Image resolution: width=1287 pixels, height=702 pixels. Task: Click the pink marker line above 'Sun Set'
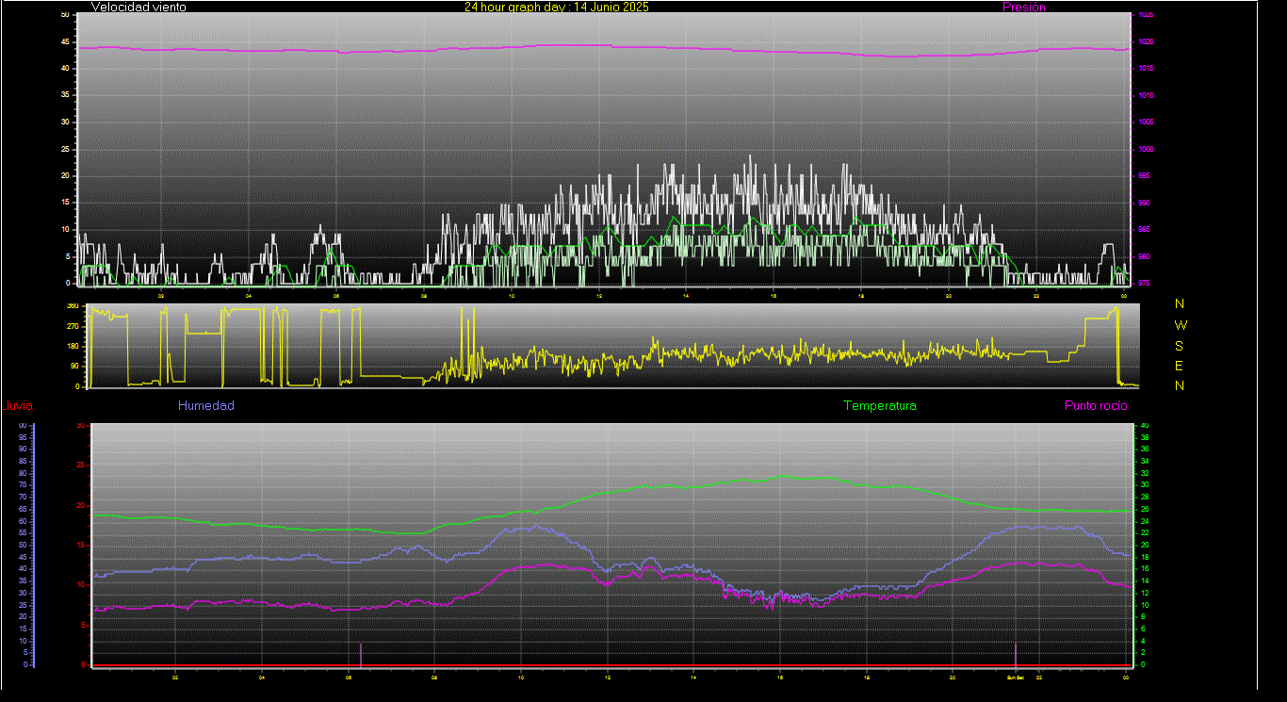(1016, 654)
